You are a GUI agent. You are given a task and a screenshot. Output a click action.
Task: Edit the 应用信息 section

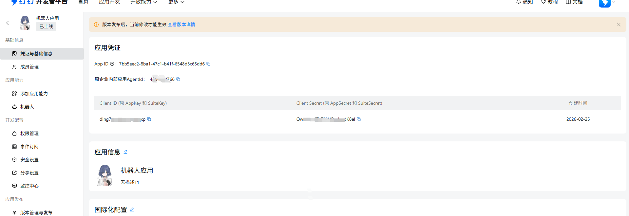125,152
